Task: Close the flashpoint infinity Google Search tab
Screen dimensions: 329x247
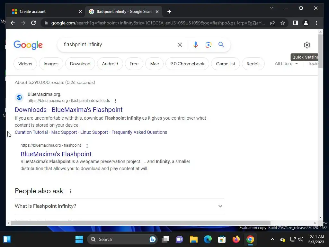Action: [x=157, y=12]
